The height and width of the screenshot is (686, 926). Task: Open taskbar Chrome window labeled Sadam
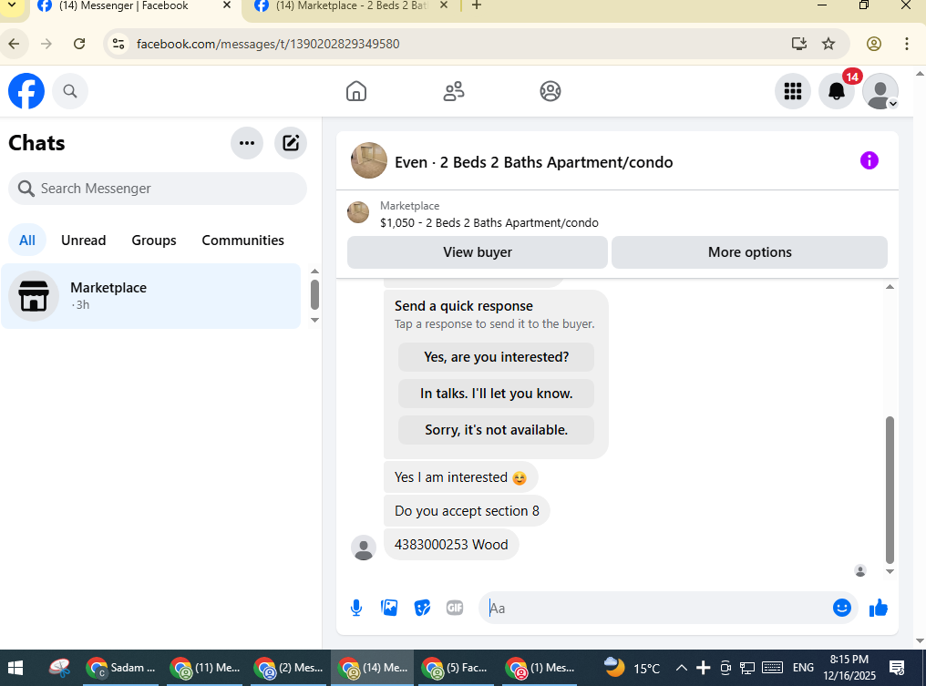pyautogui.click(x=120, y=668)
